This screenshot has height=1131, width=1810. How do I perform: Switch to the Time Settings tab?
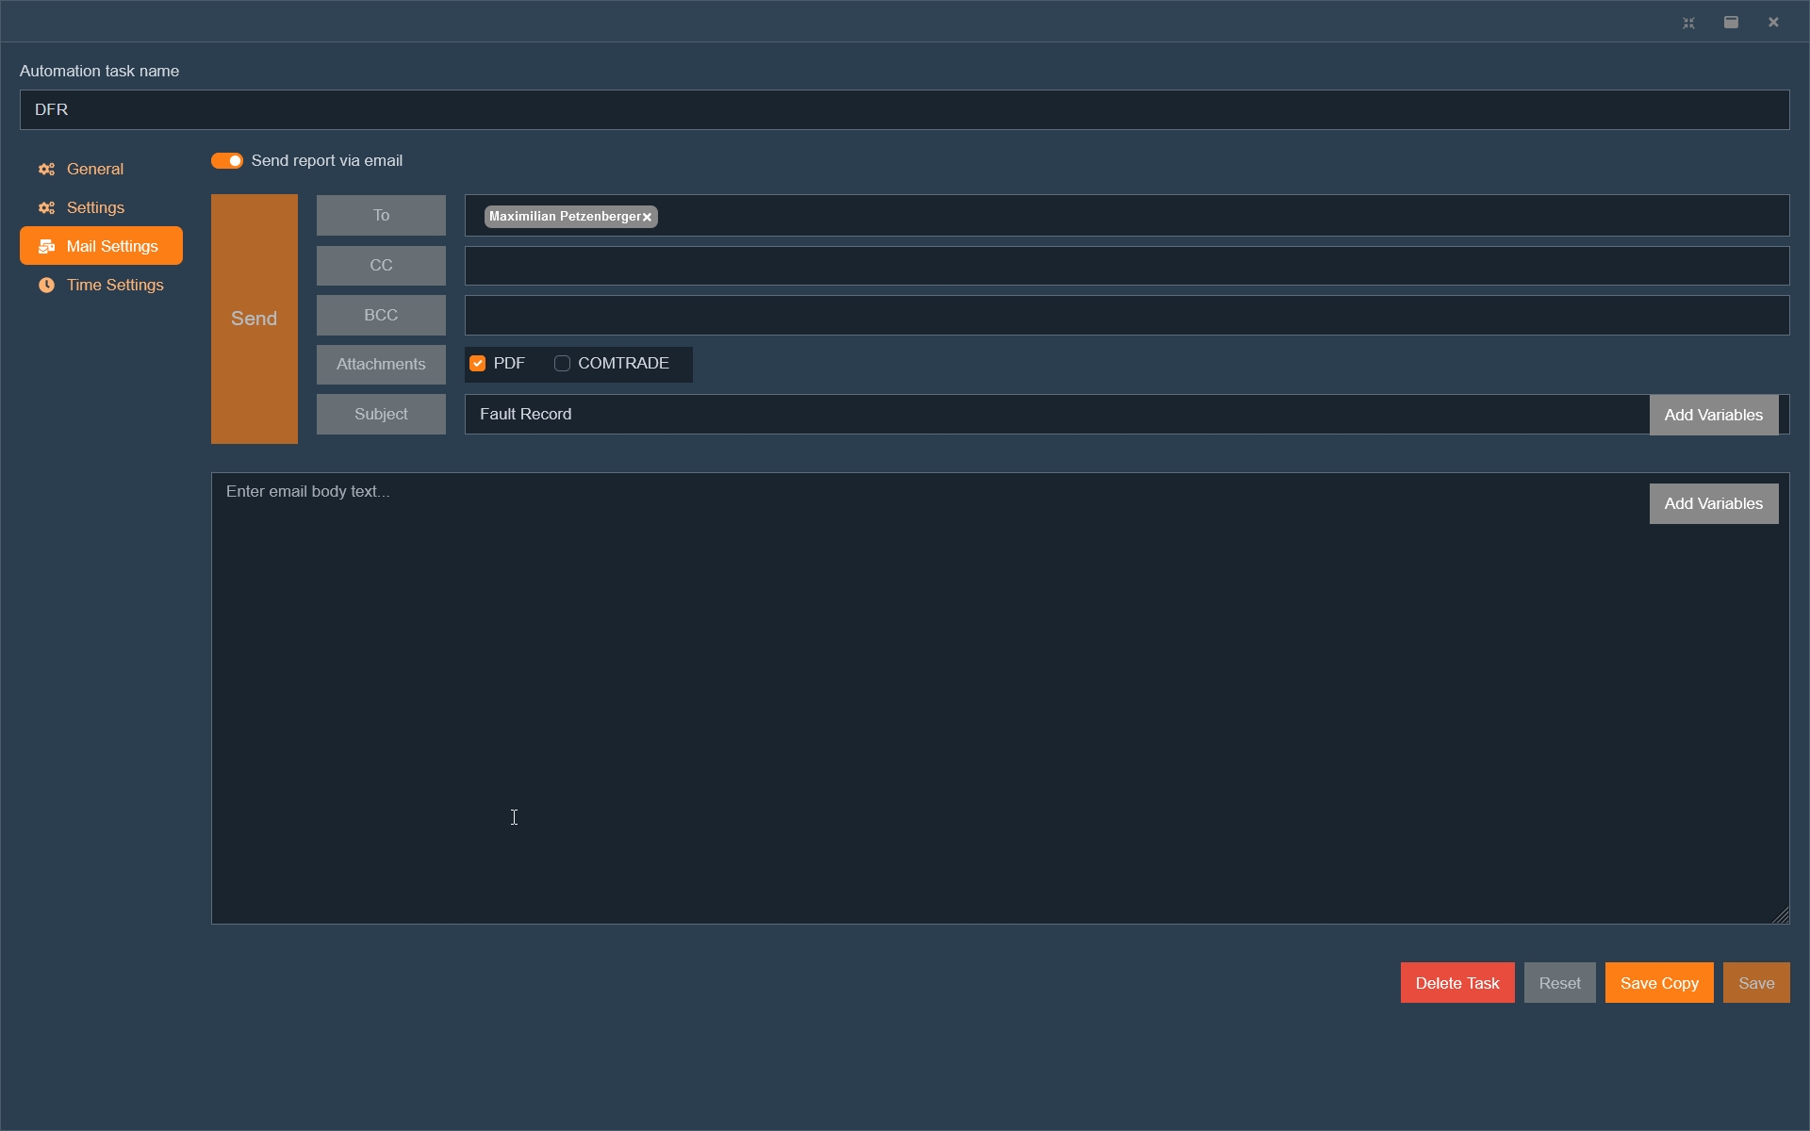coord(115,286)
